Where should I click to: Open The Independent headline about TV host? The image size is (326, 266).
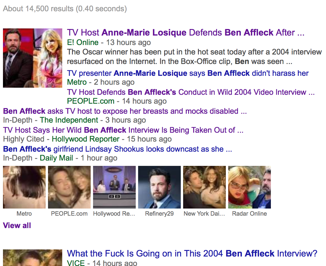pyautogui.click(x=125, y=111)
